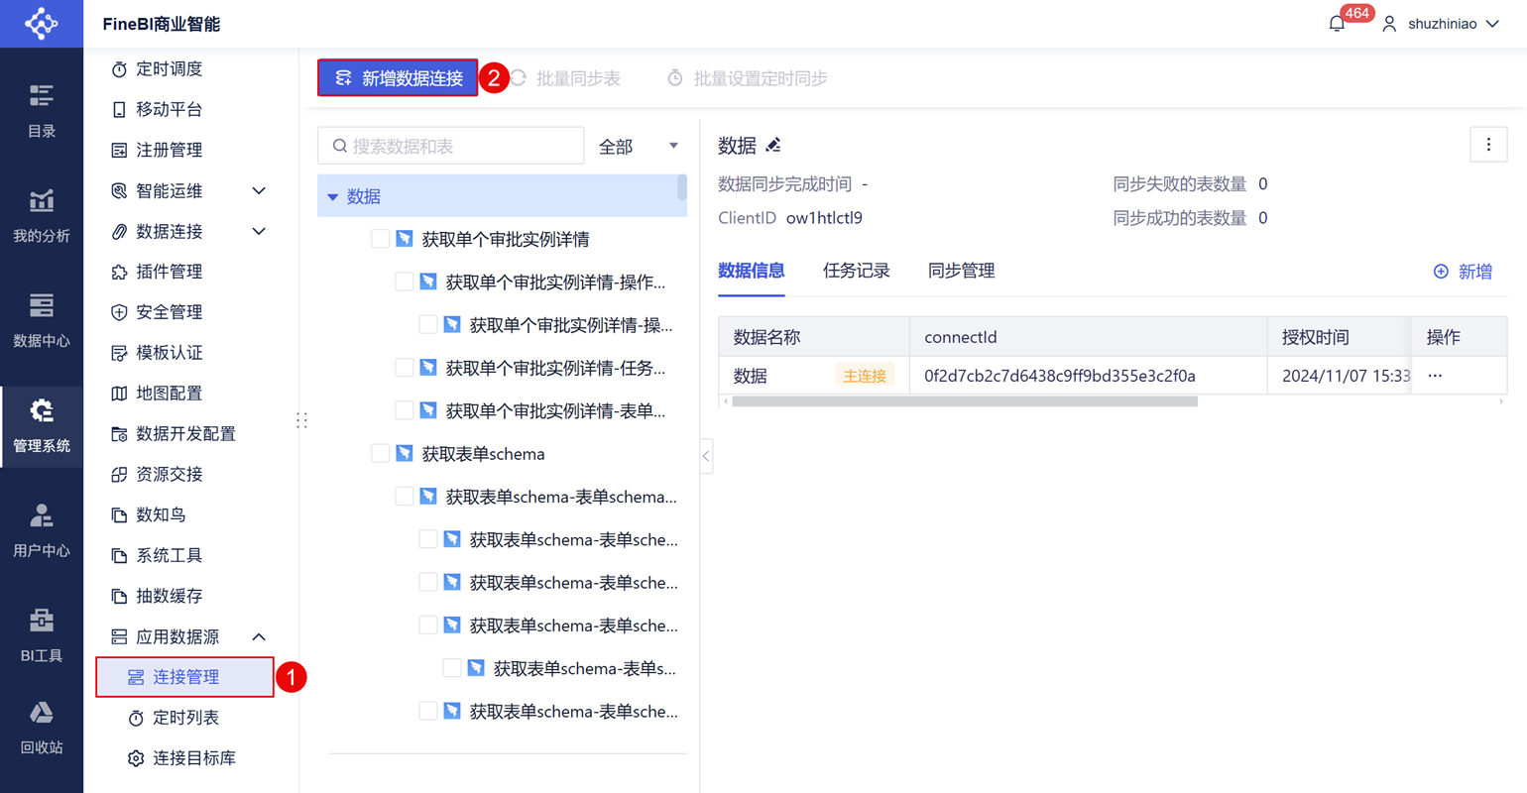Click the FineBI logo icon
This screenshot has width=1527, height=793.
point(42,23)
